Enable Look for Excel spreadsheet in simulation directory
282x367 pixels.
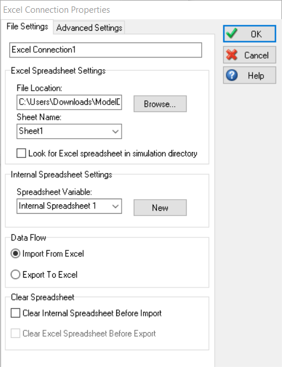pos(21,153)
